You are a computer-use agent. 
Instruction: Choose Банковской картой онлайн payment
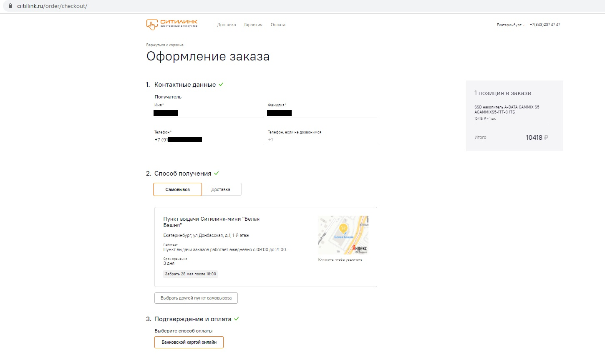(x=189, y=342)
